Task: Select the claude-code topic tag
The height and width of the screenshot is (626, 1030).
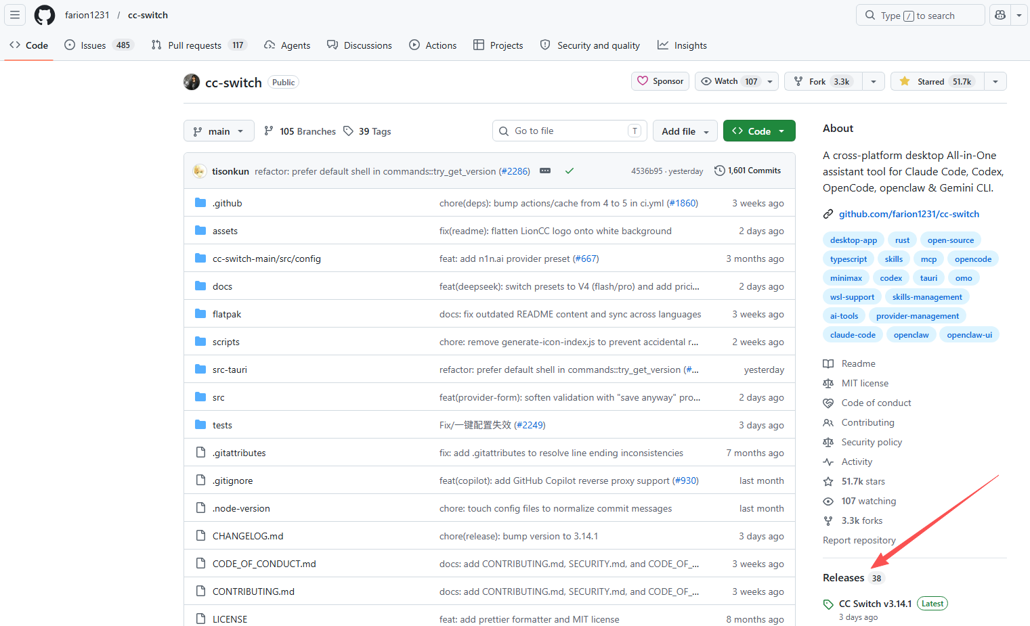Action: point(853,335)
